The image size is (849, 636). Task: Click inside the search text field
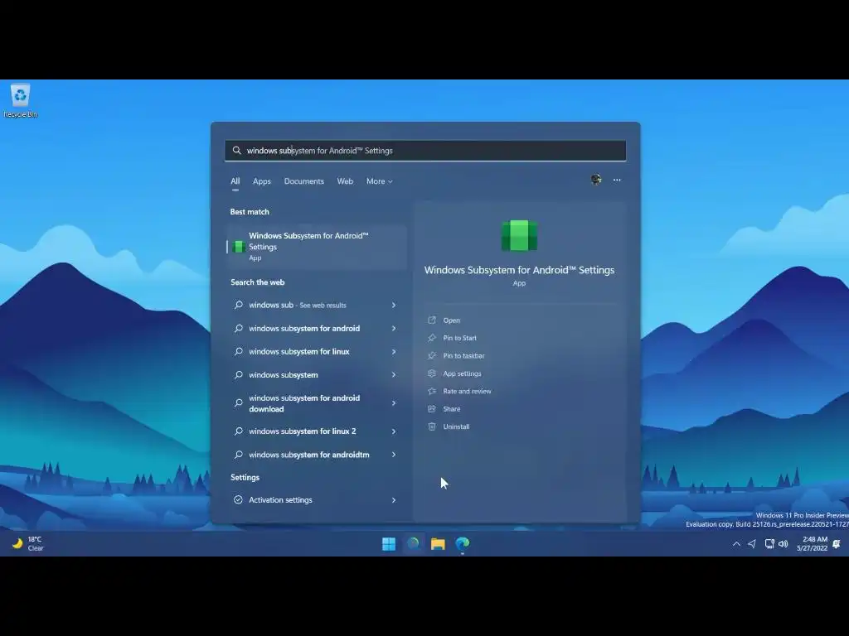[x=425, y=151]
